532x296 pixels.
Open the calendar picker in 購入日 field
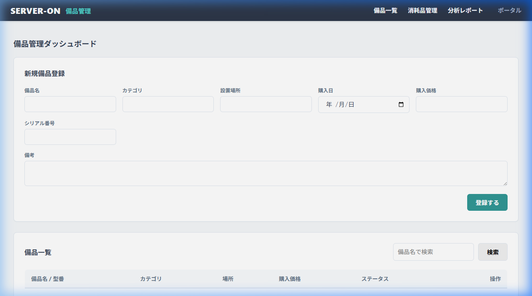pyautogui.click(x=401, y=105)
